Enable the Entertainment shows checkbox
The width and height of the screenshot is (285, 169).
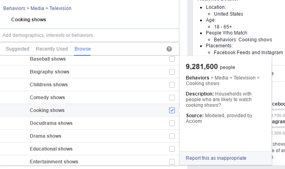coord(172,162)
